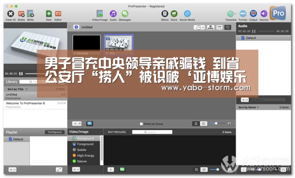This screenshot has width=295, height=178.
Task: Create a new presentation with New
Action: [49, 14]
